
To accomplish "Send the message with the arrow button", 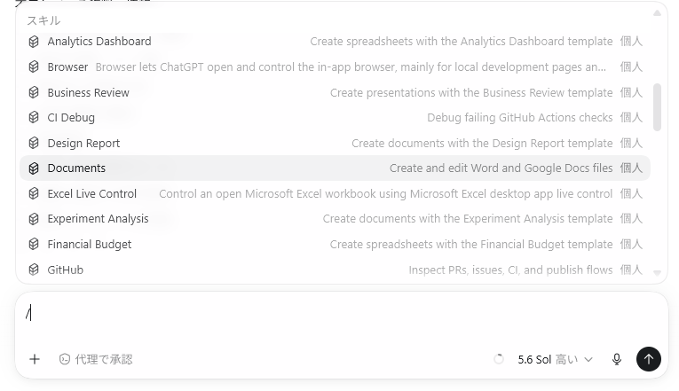I will pos(648,359).
